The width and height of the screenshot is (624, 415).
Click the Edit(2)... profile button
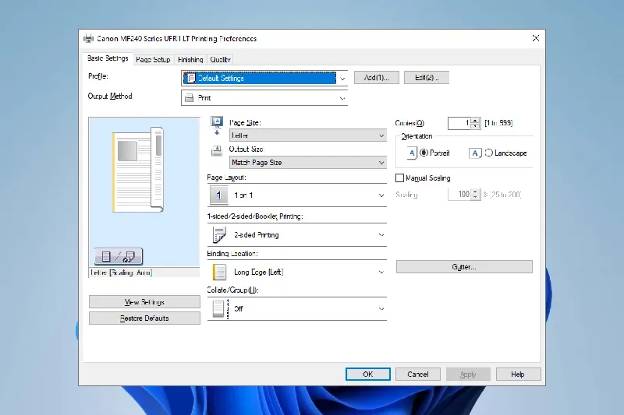tap(427, 77)
